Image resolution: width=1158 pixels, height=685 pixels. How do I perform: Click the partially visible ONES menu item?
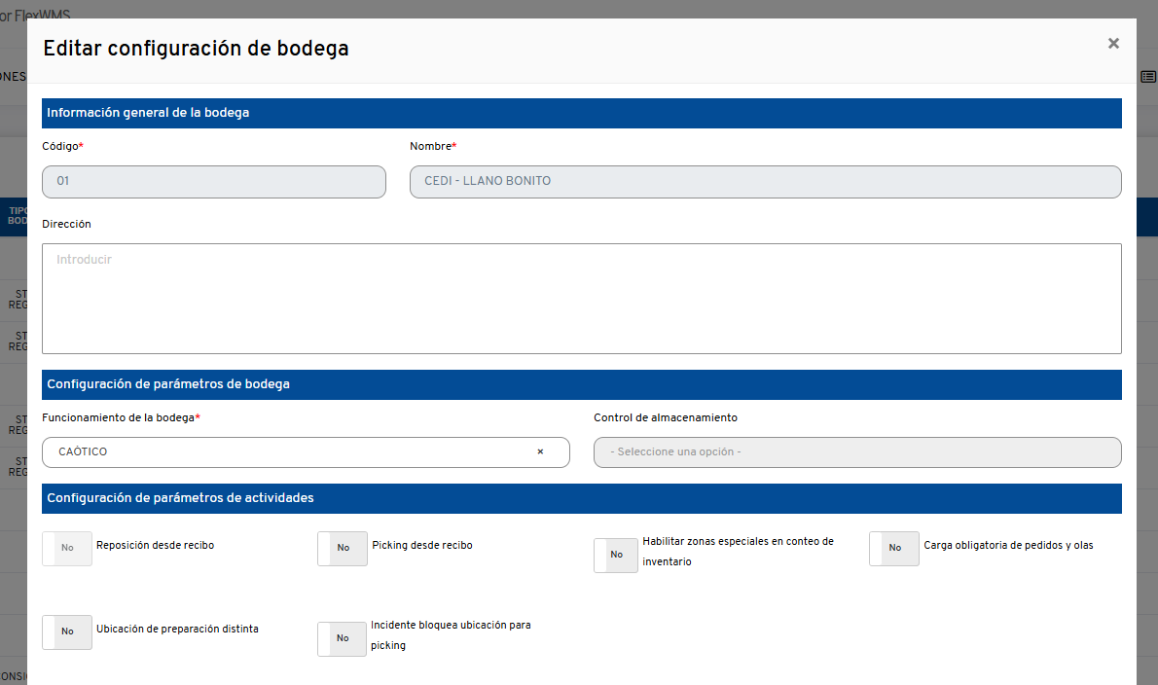(x=13, y=77)
